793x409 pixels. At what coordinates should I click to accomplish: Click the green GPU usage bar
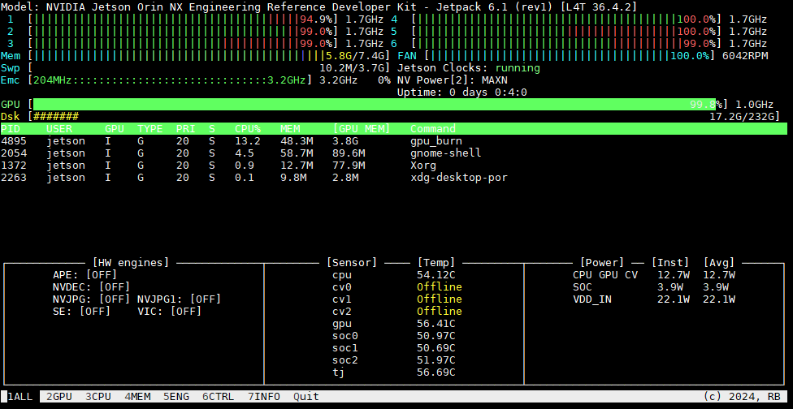coord(375,105)
